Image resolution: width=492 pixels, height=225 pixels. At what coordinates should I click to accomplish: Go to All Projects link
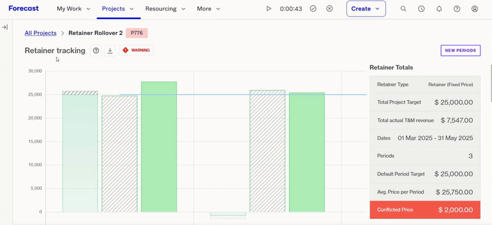point(41,33)
